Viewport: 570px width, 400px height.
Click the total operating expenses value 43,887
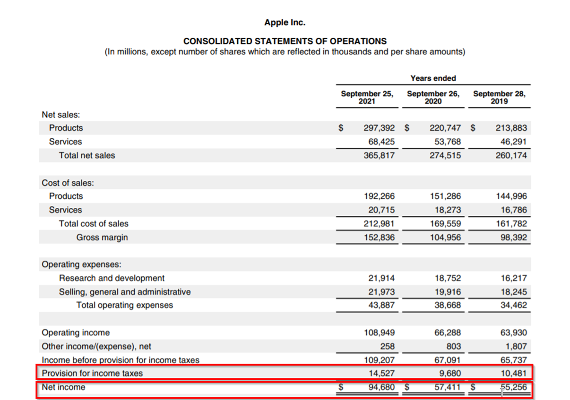(x=381, y=305)
